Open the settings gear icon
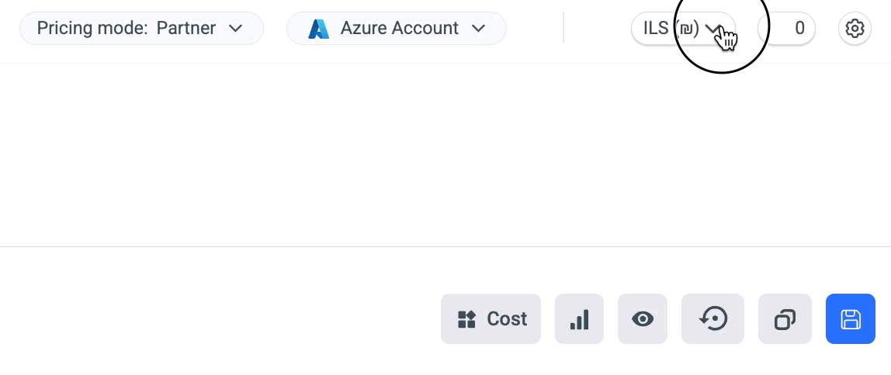This screenshot has width=891, height=375. 855,29
